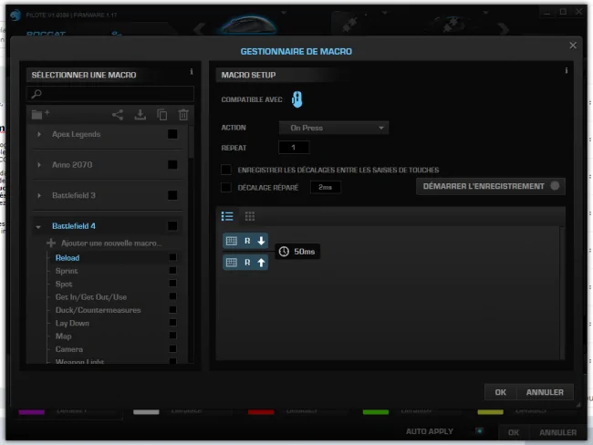This screenshot has width=593, height=445.
Task: Click the white color swatch in main window
Action: tap(146, 412)
